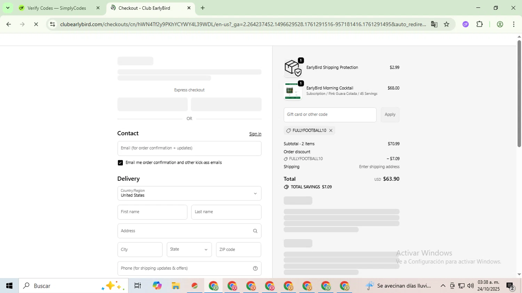The image size is (522, 293).
Task: Open the Windows Start menu
Action: (x=9, y=286)
